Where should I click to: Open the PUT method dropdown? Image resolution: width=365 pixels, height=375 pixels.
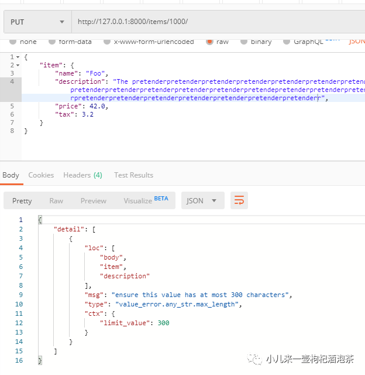(x=37, y=22)
